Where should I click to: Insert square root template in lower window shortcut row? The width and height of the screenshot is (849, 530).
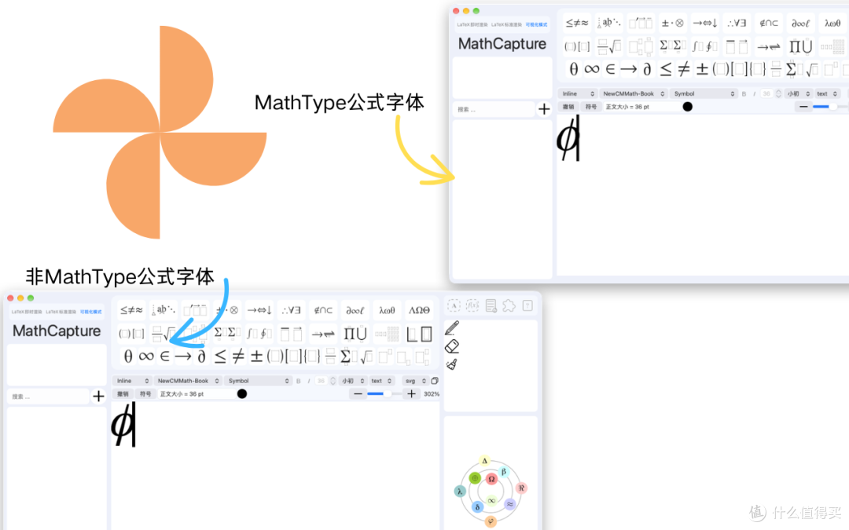[366, 356]
